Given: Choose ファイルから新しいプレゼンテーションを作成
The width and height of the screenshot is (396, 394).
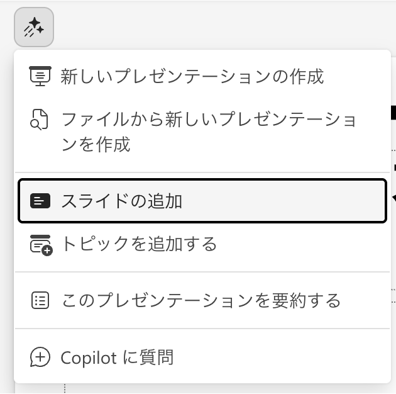Looking at the screenshot, I should tap(207, 119).
